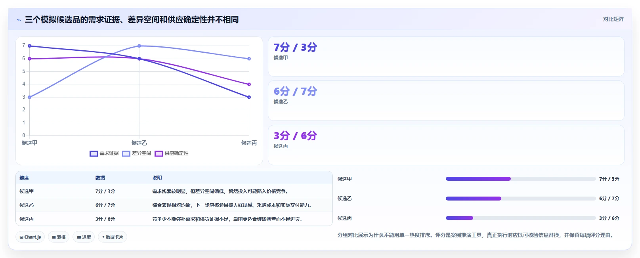Click the 表格 tag chip
This screenshot has width=640, height=258.
[59, 237]
